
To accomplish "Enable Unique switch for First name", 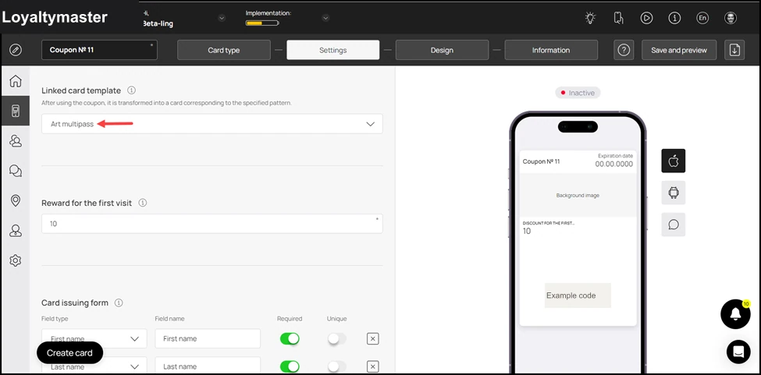I will point(337,338).
